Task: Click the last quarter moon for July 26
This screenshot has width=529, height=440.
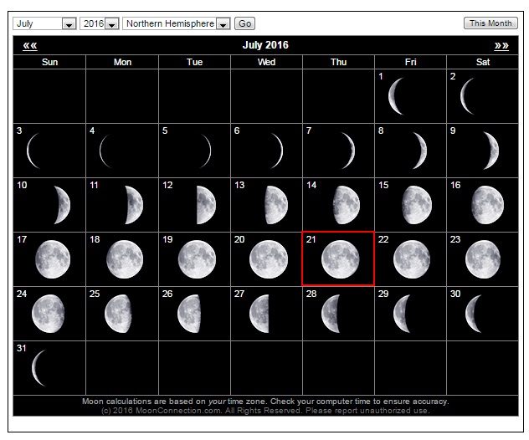Action: tap(190, 314)
